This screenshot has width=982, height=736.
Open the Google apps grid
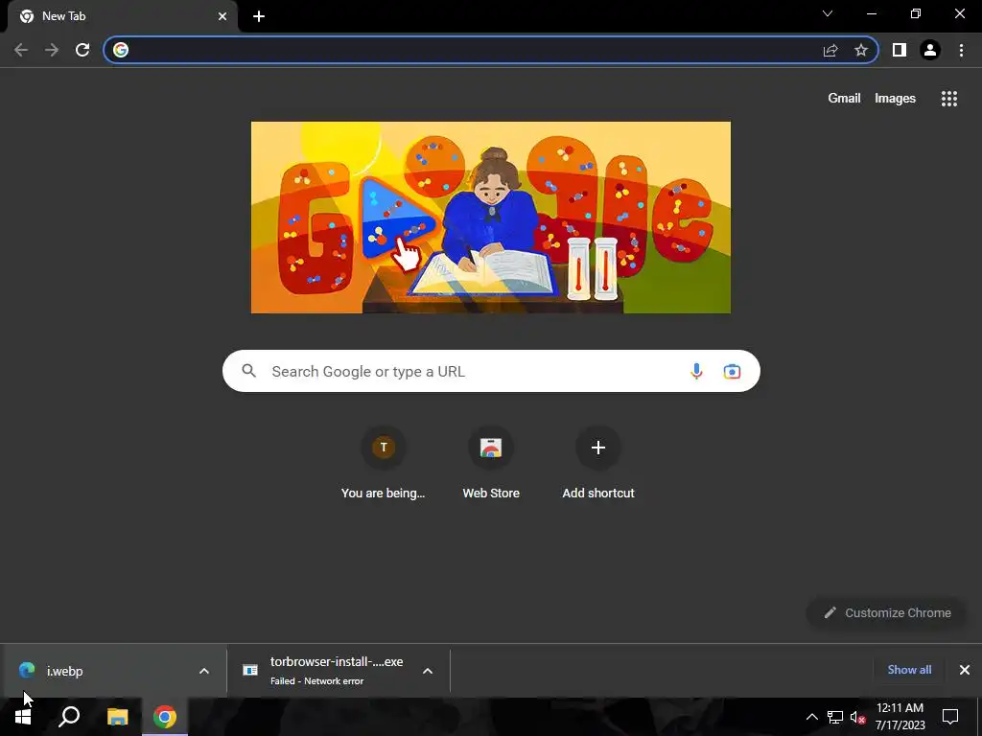tap(949, 99)
